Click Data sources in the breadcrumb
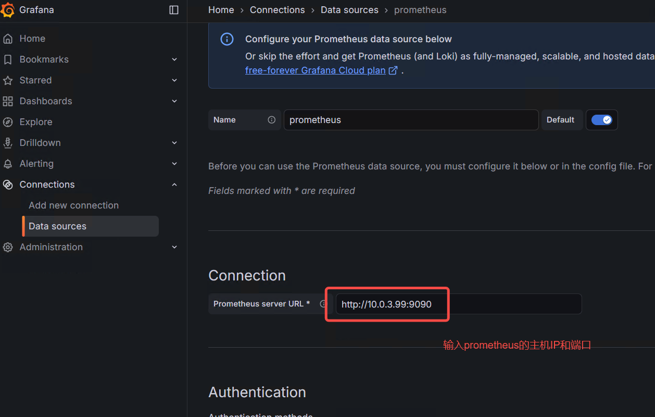 (349, 10)
